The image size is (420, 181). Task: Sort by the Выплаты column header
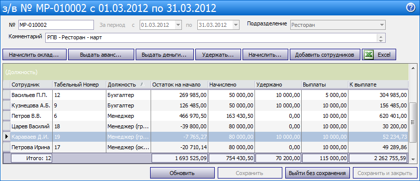click(x=325, y=85)
